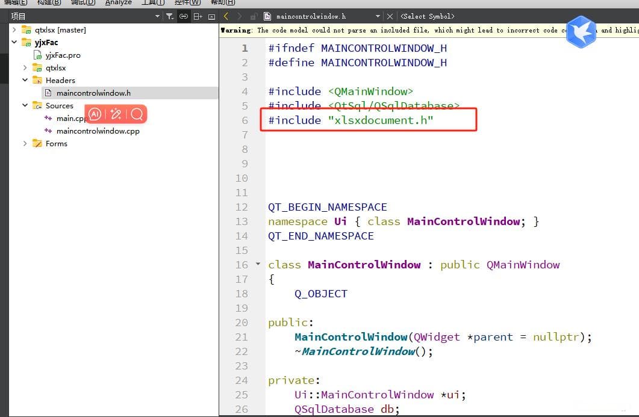
Task: Click the header file icon in editor toolbar
Action: [267, 16]
